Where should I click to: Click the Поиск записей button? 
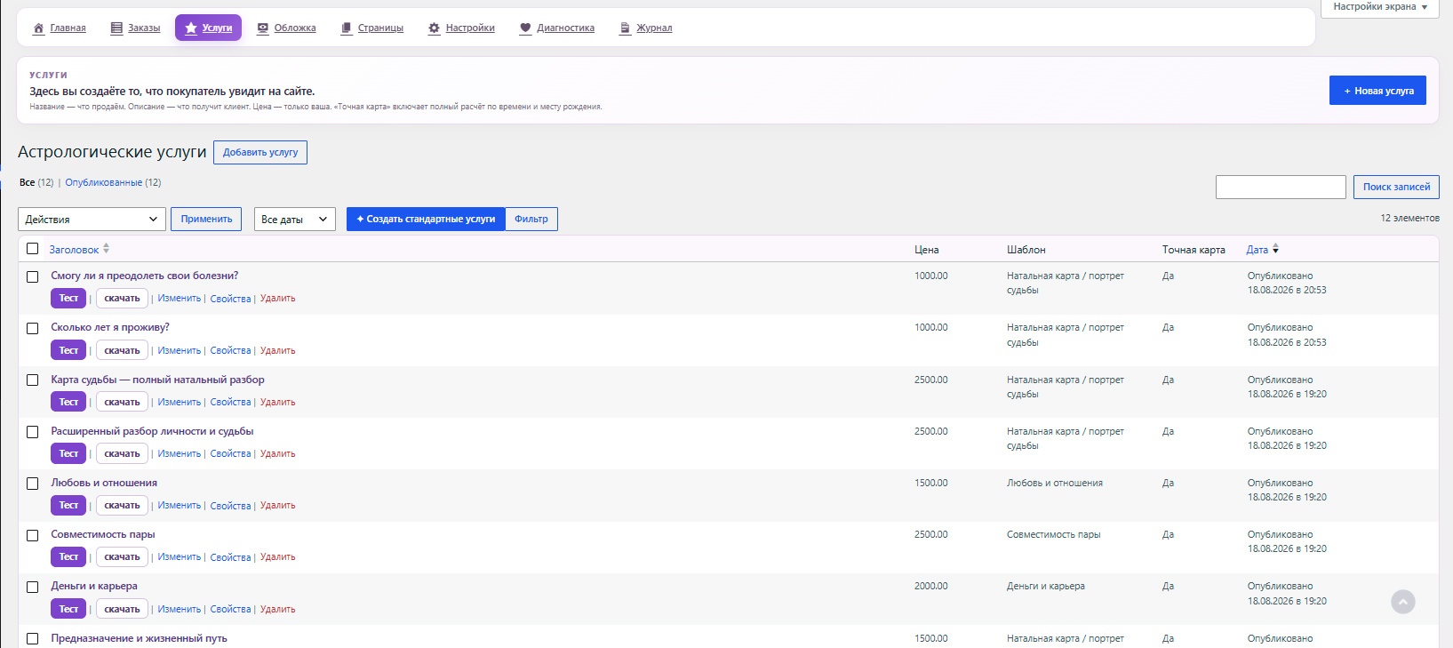[1396, 187]
